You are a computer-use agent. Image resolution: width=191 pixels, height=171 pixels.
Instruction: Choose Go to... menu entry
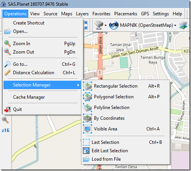click(x=42, y=64)
